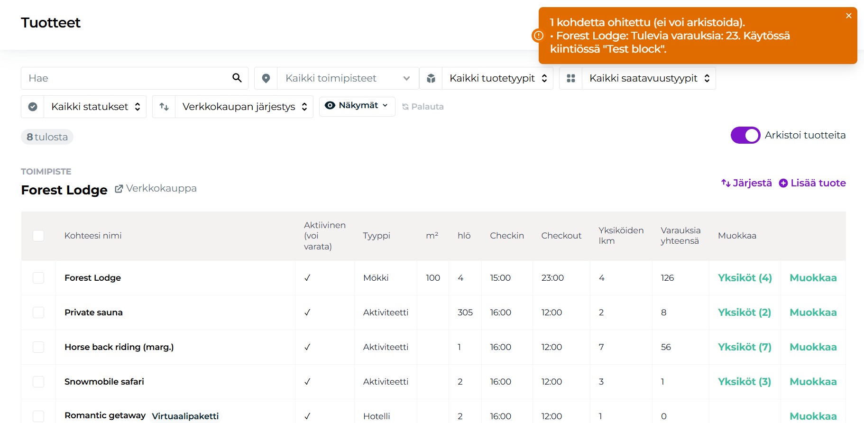
Task: Toggle the Arkistoi tuotteita switch
Action: 745,135
